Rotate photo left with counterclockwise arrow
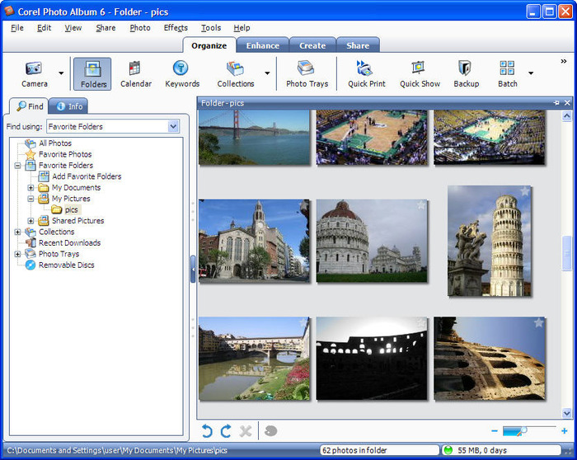 coord(207,431)
